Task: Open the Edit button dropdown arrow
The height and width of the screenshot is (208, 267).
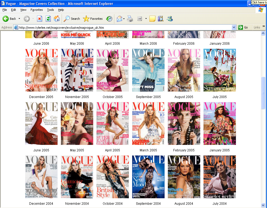Action: click(x=146, y=19)
